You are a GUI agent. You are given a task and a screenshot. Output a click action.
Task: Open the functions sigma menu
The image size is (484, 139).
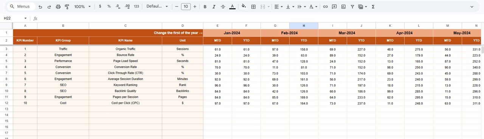373,7
